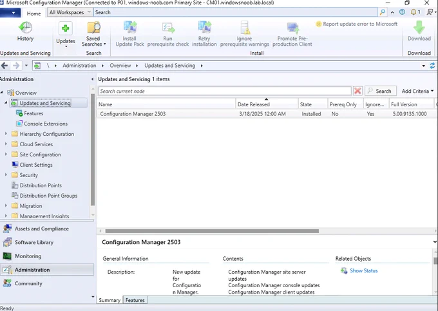Collapse the Configuration Manager 2503 details pane

point(435,241)
